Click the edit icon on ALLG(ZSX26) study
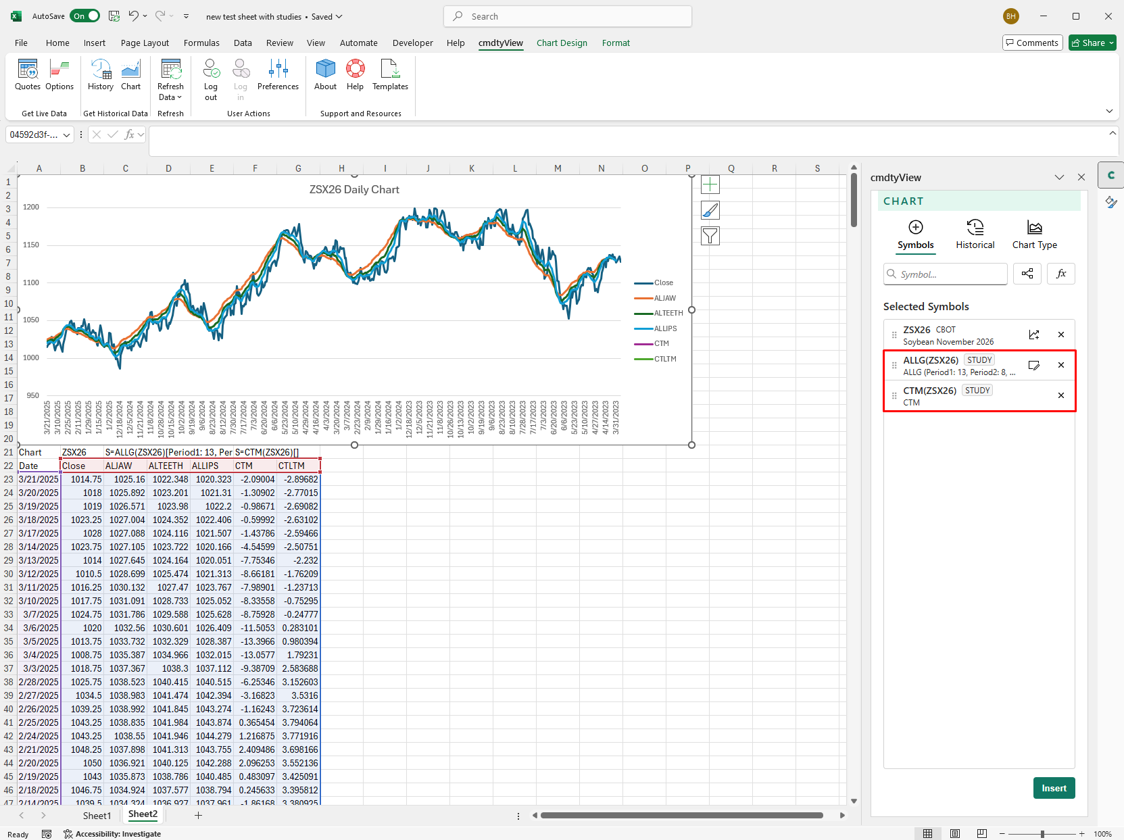The image size is (1124, 840). coord(1034,365)
